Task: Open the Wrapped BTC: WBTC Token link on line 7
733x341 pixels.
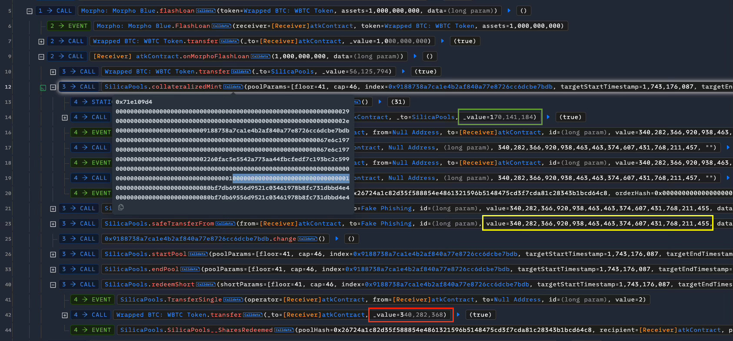Action: (138, 41)
